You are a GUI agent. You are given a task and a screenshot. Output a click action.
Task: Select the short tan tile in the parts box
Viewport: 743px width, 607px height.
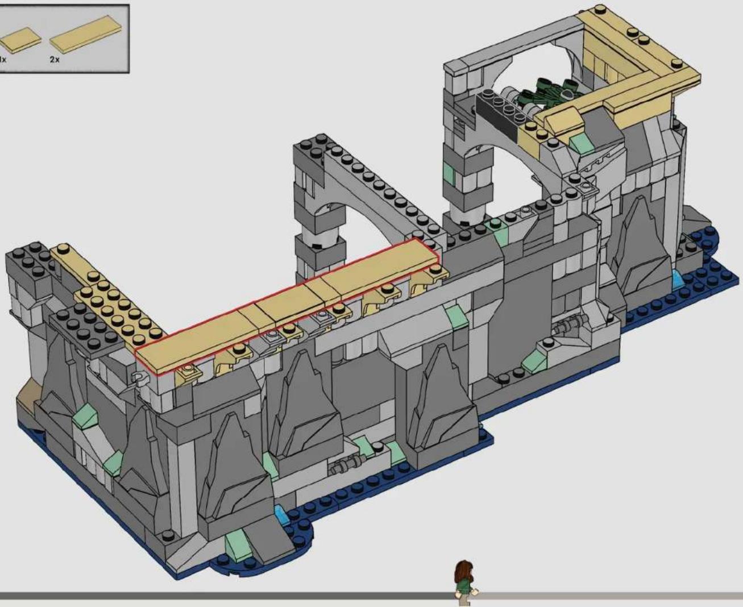20,41
